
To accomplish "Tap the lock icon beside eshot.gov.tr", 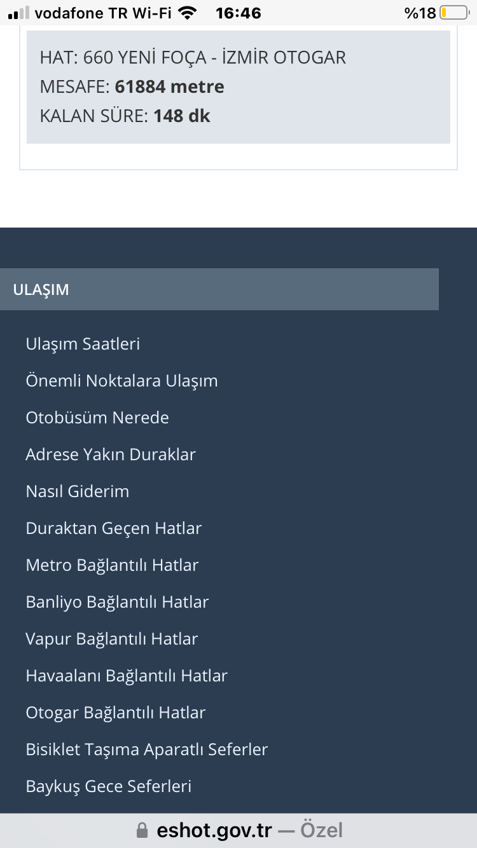I will click(x=142, y=830).
